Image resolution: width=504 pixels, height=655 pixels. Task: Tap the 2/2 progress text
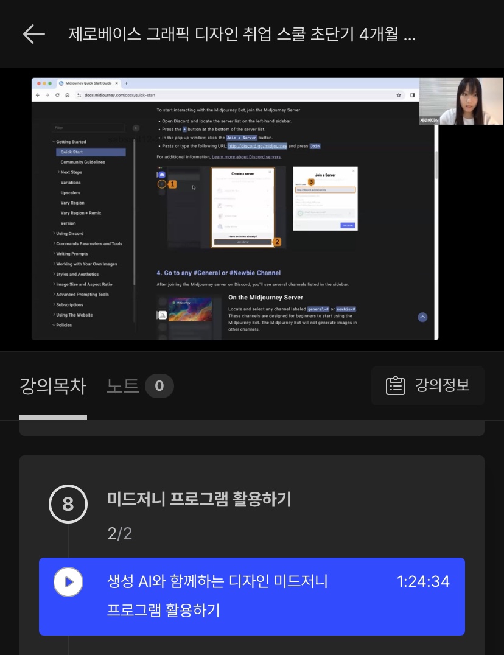pos(120,533)
